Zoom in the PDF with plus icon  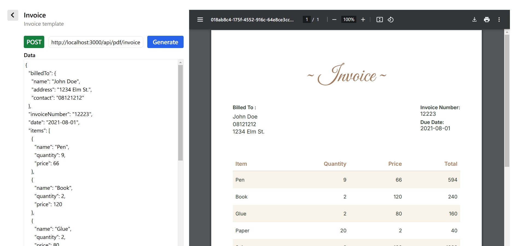[363, 20]
